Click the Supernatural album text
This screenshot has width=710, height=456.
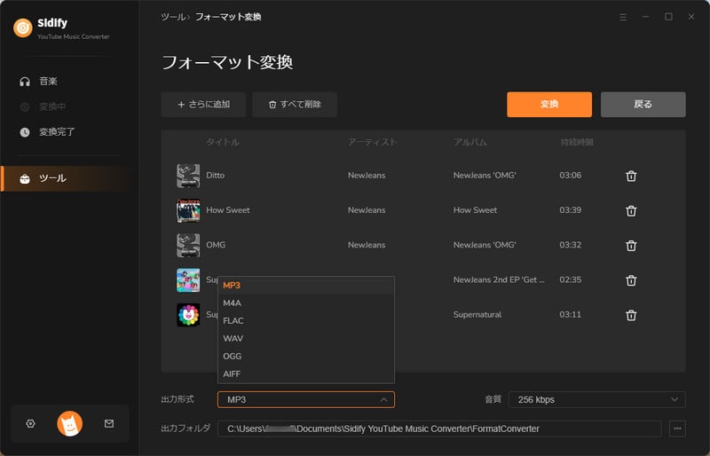[477, 314]
